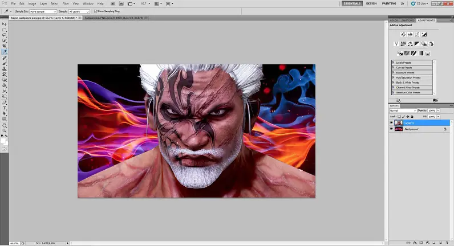Screen dimensions: 454x246
Task: Launch Bridge from the application bar
Action: click(x=112, y=3)
